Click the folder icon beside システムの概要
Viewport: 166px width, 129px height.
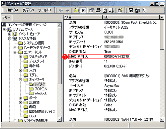pyautogui.click(x=20, y=43)
